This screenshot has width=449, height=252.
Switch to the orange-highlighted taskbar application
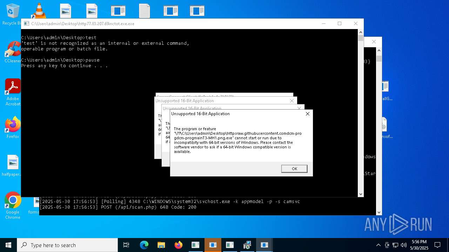coord(213,245)
